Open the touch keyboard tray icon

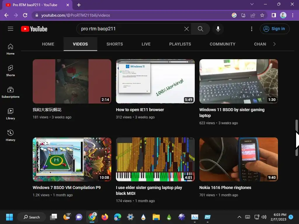[x=248, y=217]
